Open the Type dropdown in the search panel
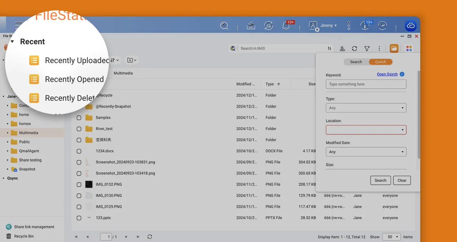Image resolution: width=457 pixels, height=242 pixels. pos(366,108)
